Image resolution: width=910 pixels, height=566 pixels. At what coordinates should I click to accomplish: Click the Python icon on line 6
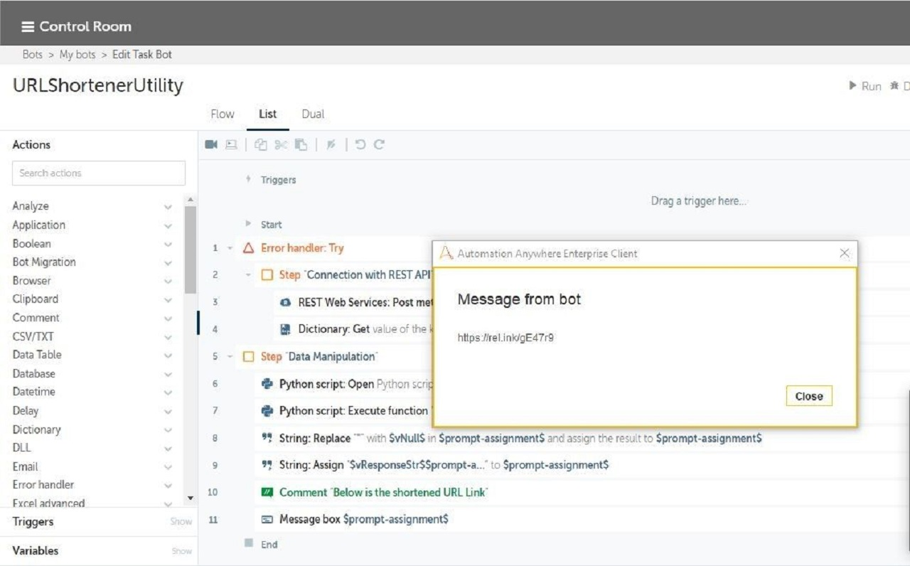click(267, 384)
